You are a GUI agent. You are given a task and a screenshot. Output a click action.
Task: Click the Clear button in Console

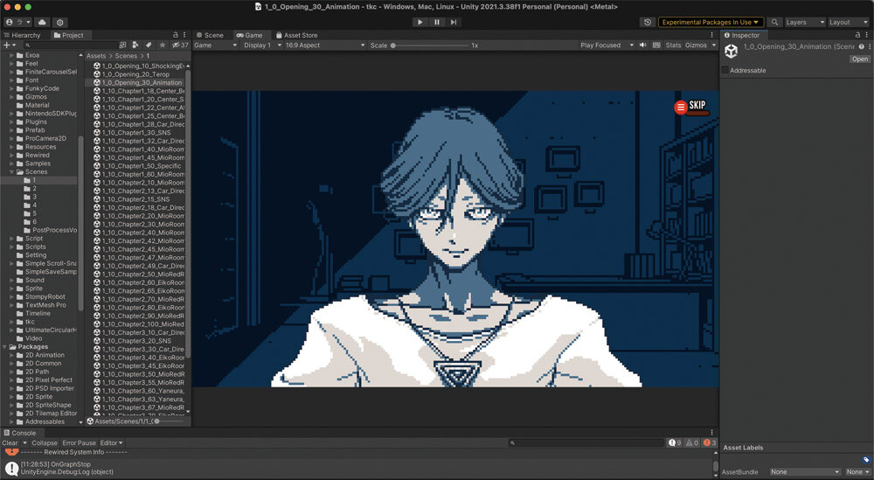click(10, 442)
